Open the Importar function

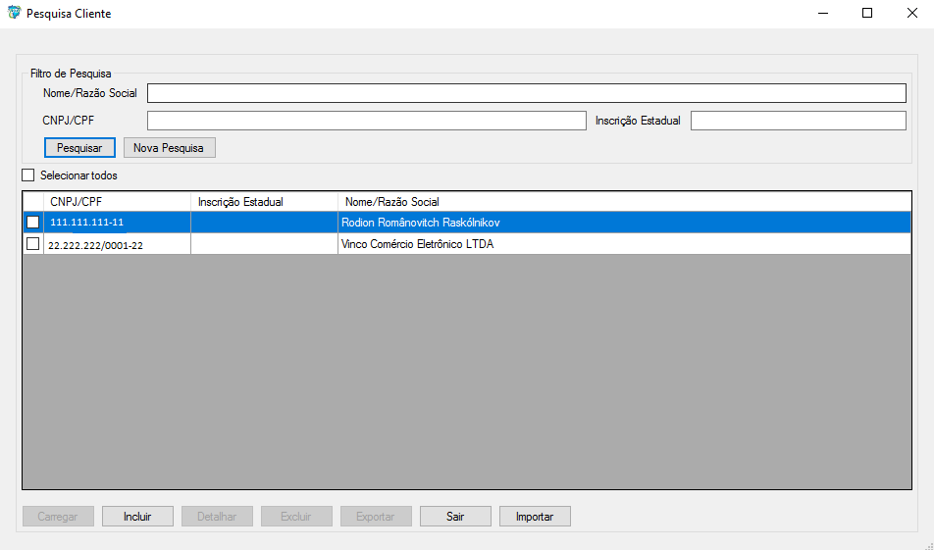pos(535,516)
